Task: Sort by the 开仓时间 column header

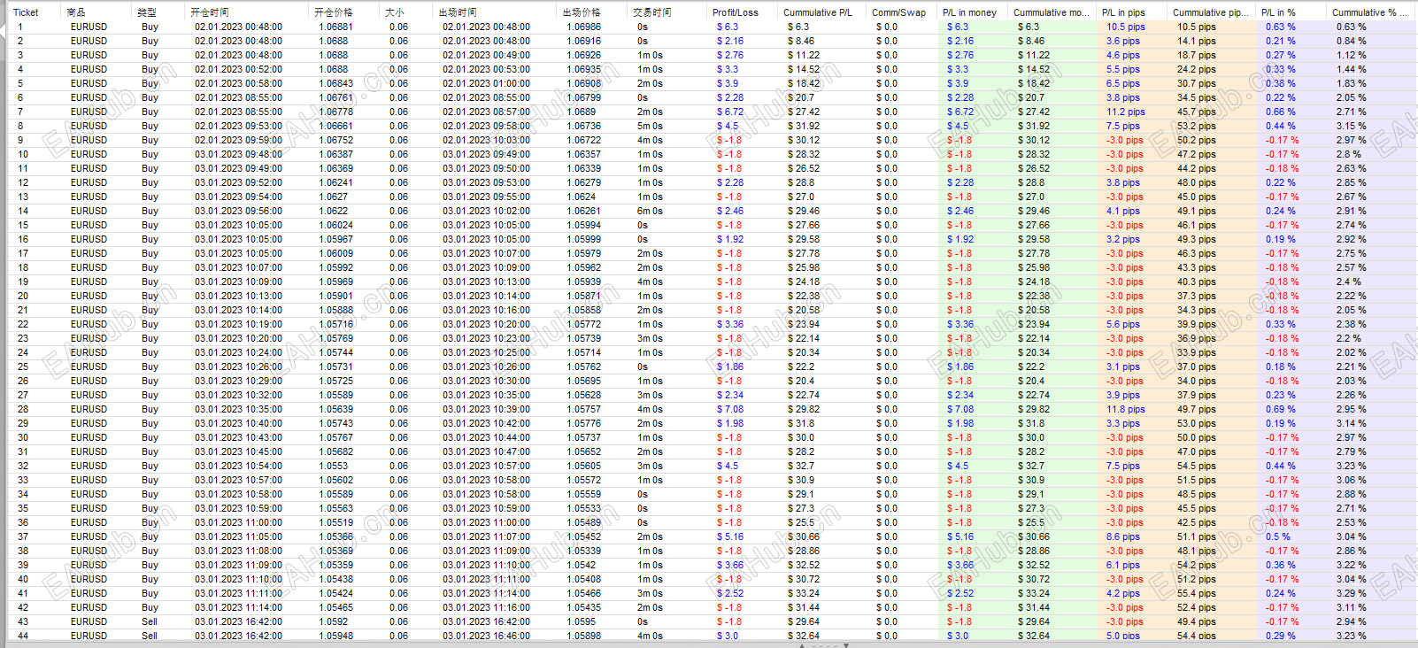Action: click(x=210, y=12)
